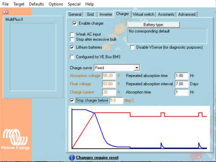Screen dimensions: 216x162
Task: Click the Absorption voltage input field
Action: tap(109, 76)
